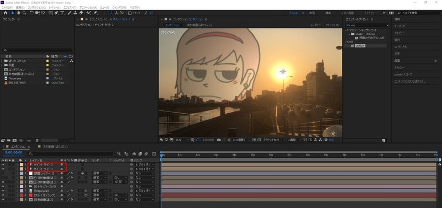The height and width of the screenshot is (208, 442).
Task: Open the ファイル(F) menu
Action: click(x=7, y=7)
